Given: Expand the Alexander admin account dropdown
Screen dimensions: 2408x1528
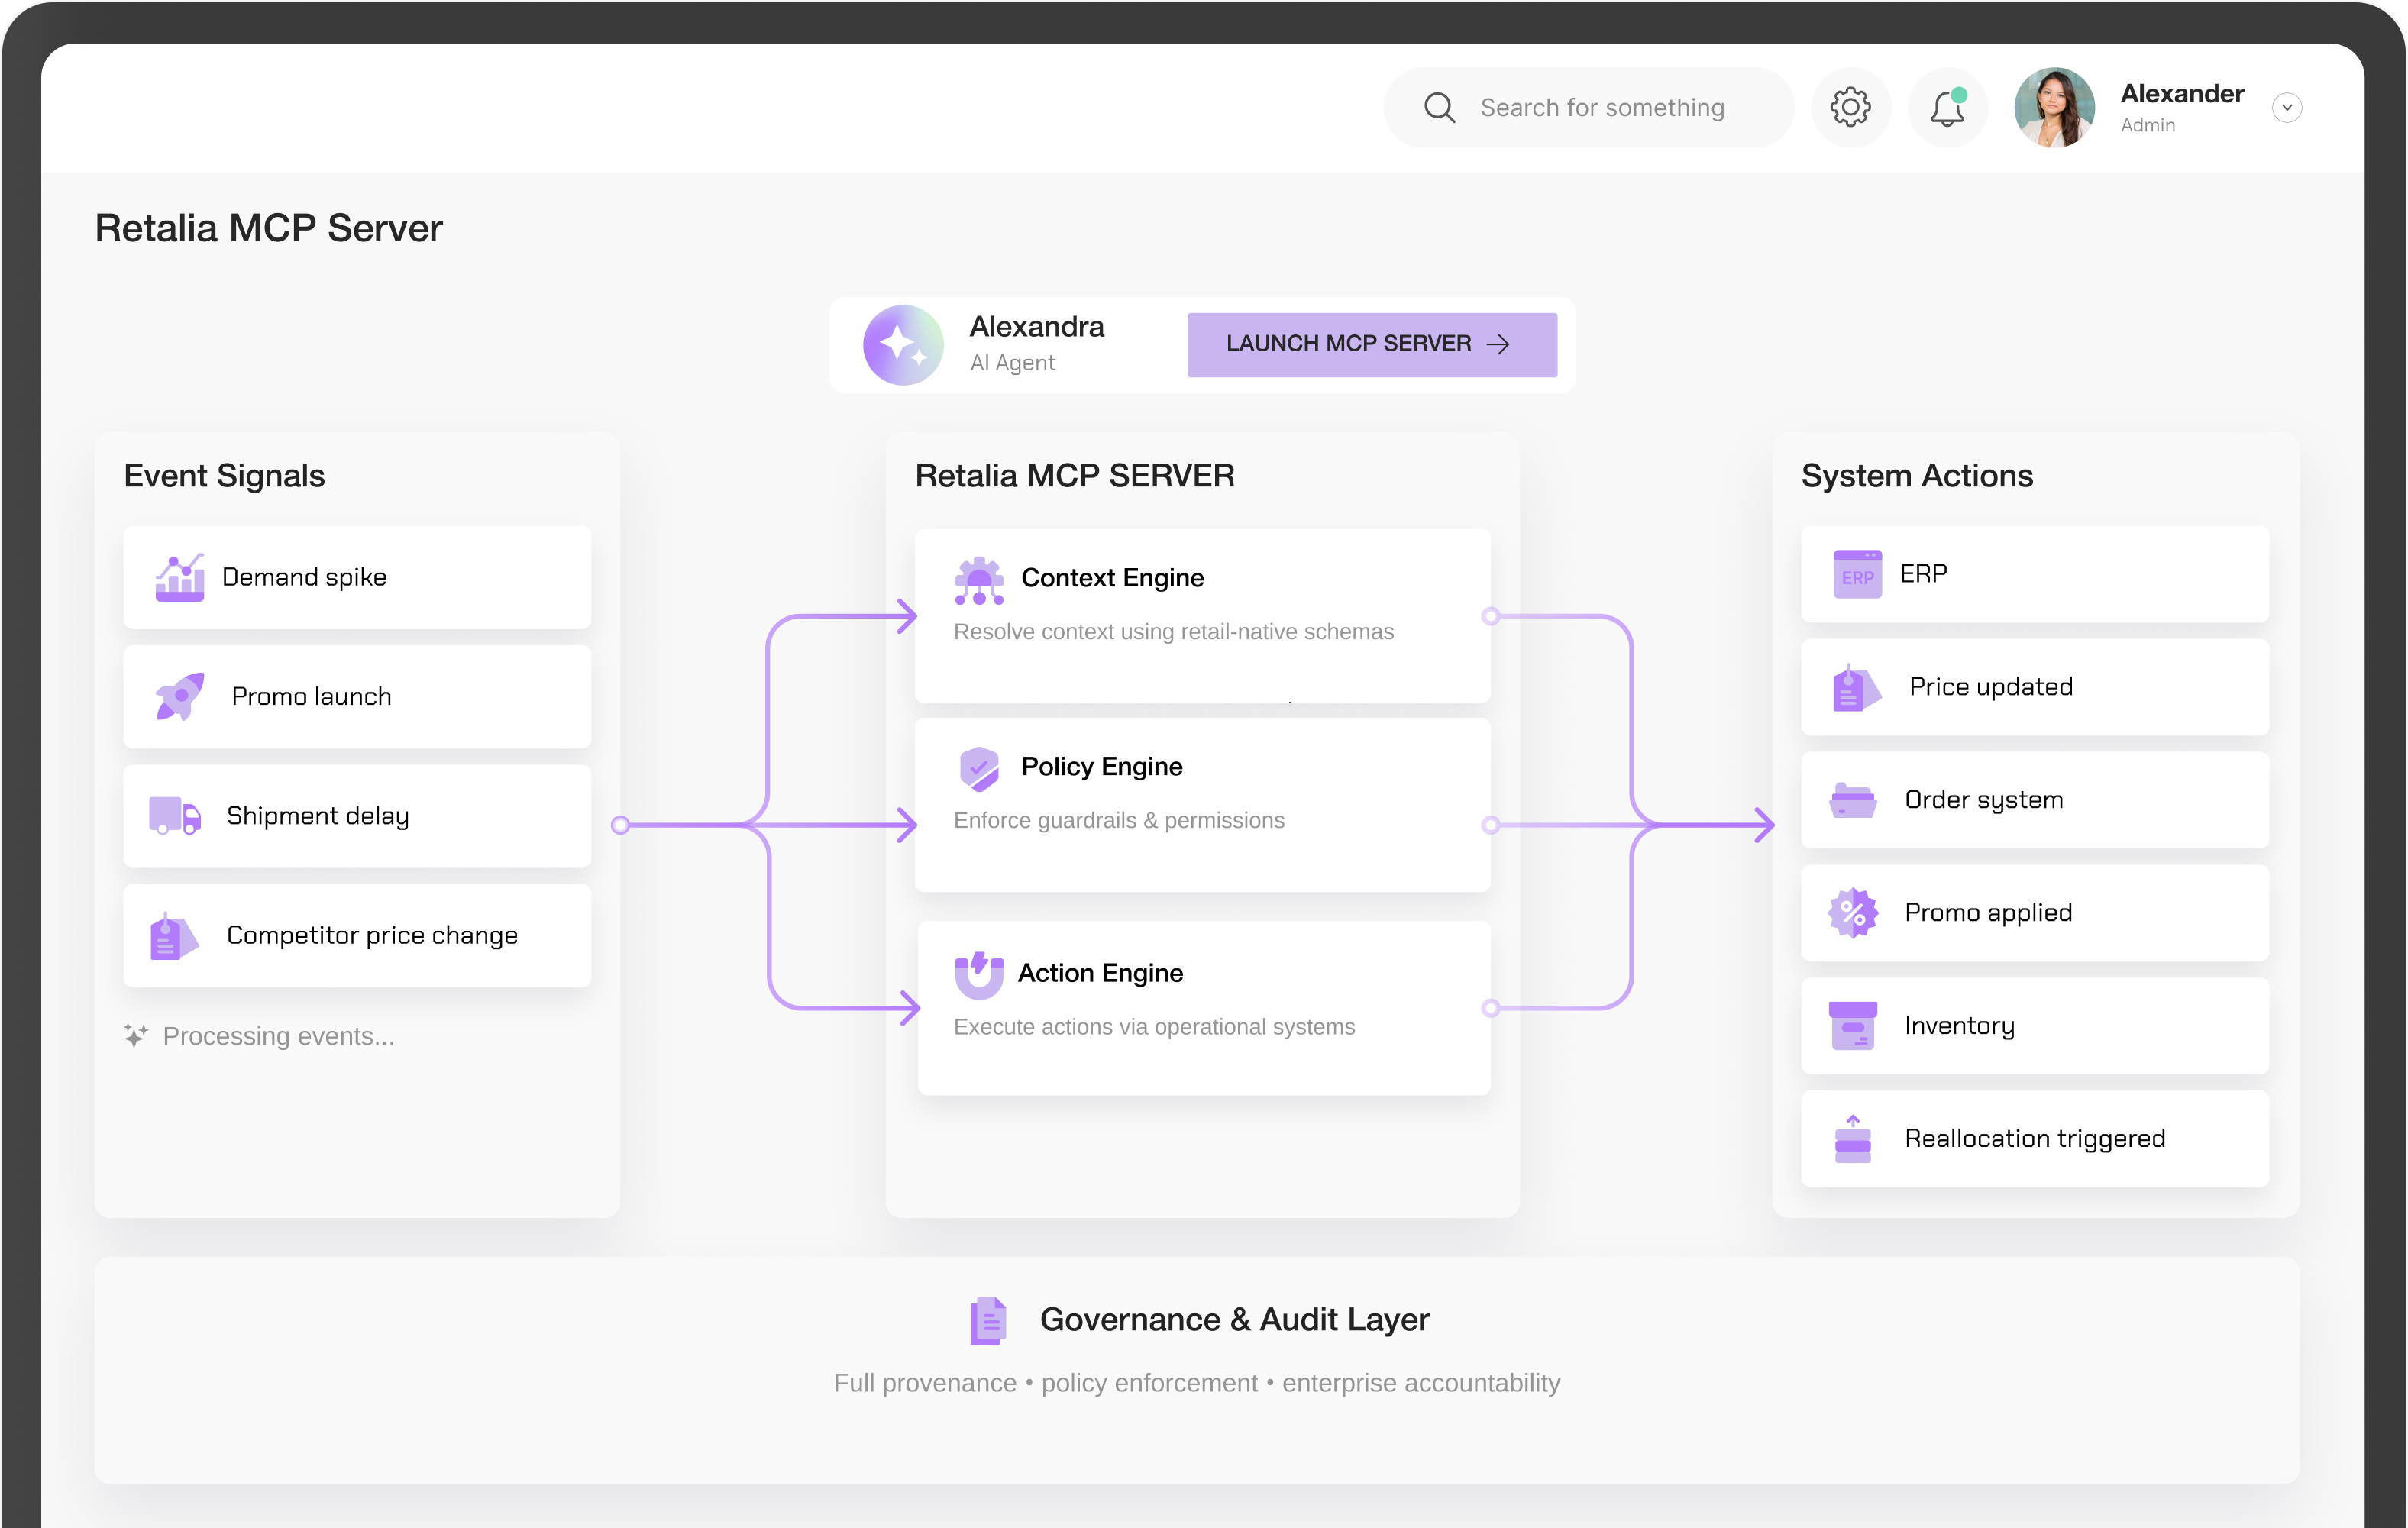Looking at the screenshot, I should click(x=2286, y=107).
